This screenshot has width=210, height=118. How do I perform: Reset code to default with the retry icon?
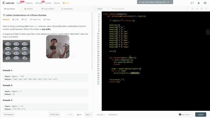(197, 9)
